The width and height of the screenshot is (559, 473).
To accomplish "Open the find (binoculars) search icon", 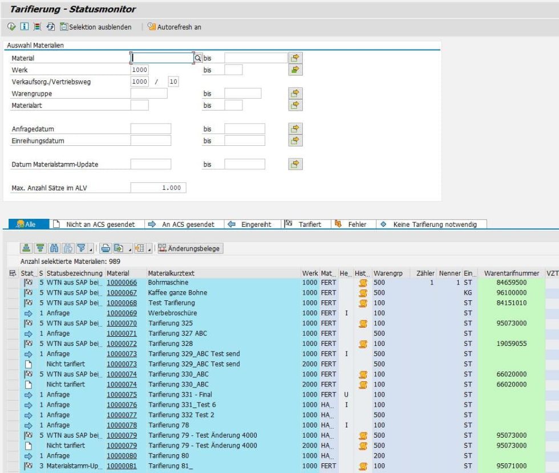I will tap(53, 248).
